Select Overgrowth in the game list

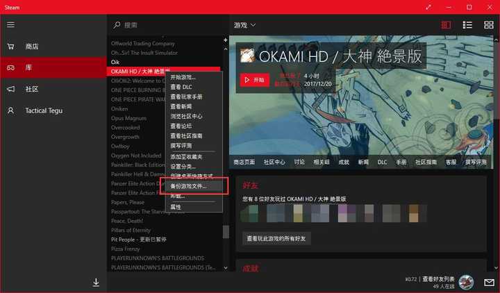[x=125, y=137]
